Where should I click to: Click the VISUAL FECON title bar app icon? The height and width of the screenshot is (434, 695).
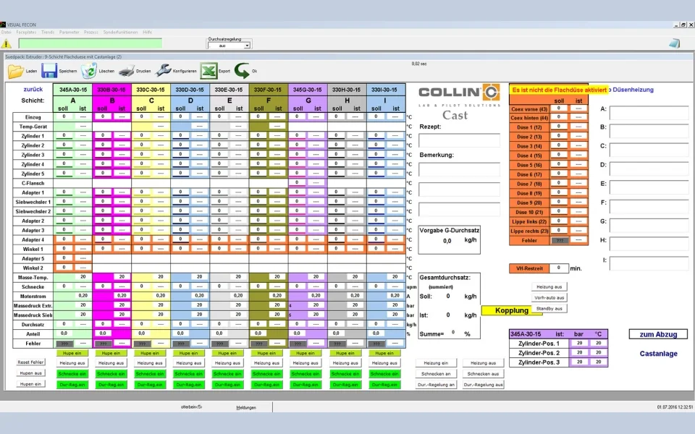(x=3, y=25)
